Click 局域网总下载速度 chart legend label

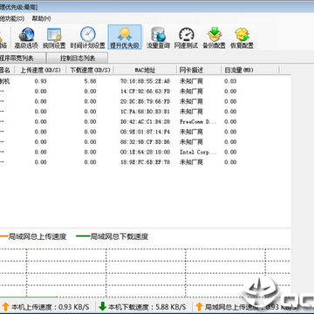(119, 236)
